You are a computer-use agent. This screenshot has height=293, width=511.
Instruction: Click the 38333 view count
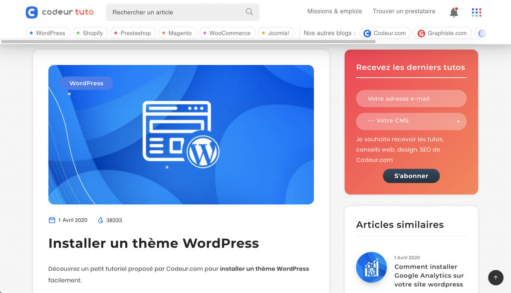point(114,220)
